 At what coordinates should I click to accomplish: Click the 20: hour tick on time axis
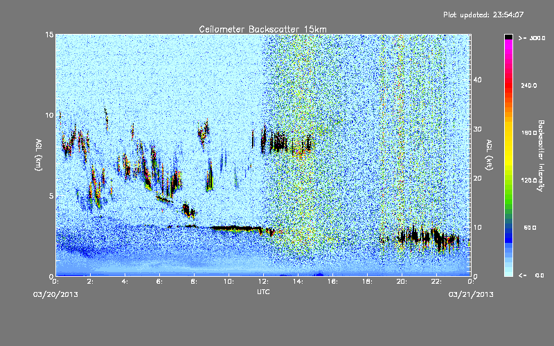pos(402,282)
